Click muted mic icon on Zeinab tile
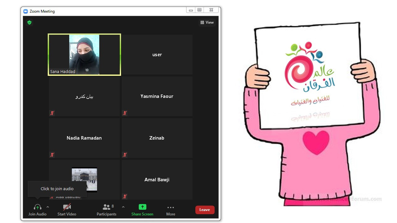 (x=125, y=155)
